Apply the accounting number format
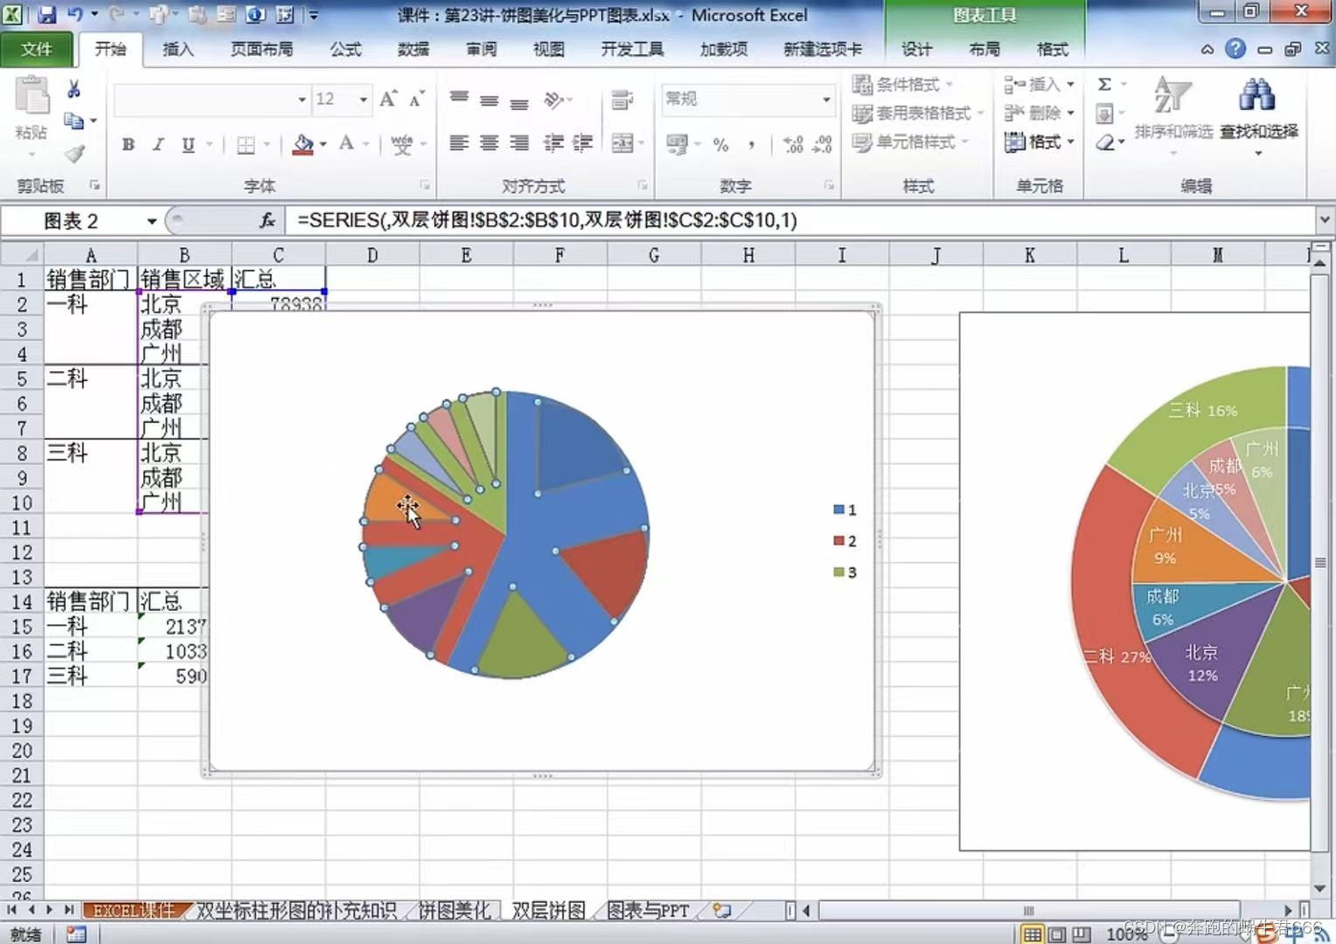Screen dimensions: 1336x944 (x=677, y=143)
